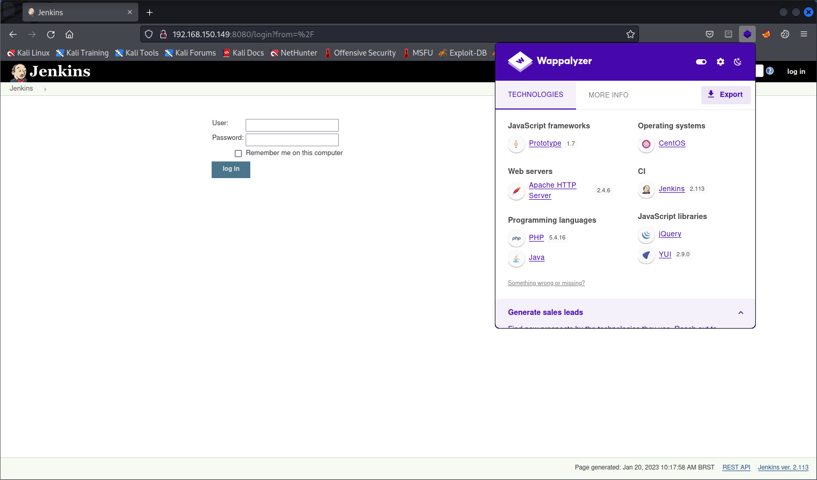This screenshot has height=480, width=817.
Task: Reload the current page
Action: 51,34
